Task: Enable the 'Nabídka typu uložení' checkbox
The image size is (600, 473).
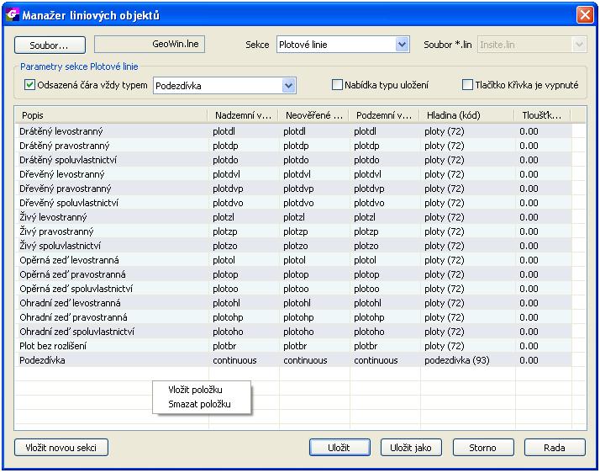Action: pos(337,85)
